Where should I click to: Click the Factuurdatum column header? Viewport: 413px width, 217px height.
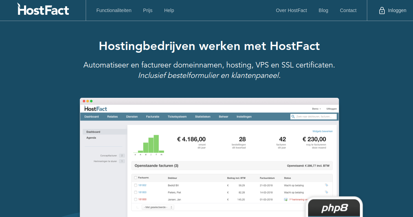coord(267,178)
